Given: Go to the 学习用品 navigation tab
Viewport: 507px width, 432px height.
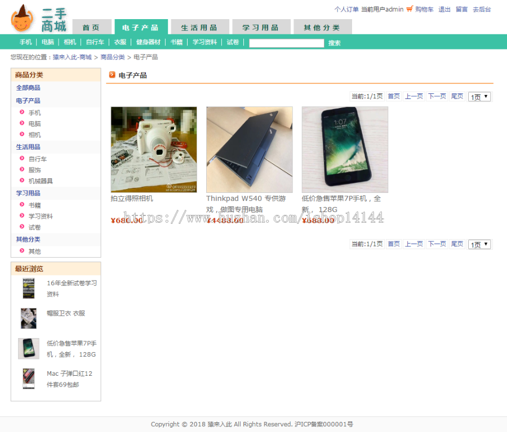Looking at the screenshot, I should (261, 27).
